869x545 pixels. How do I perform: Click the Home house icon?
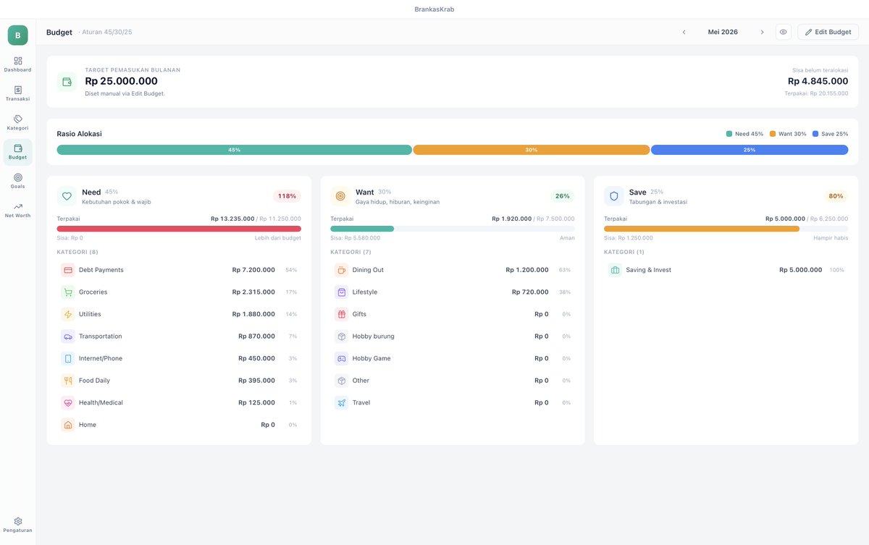pyautogui.click(x=67, y=425)
